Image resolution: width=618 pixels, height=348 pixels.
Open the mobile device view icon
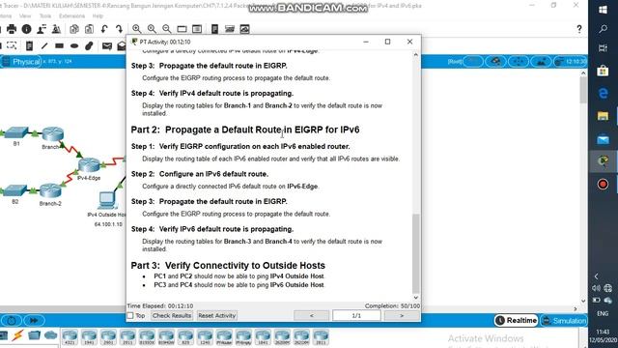pyautogui.click(x=214, y=29)
